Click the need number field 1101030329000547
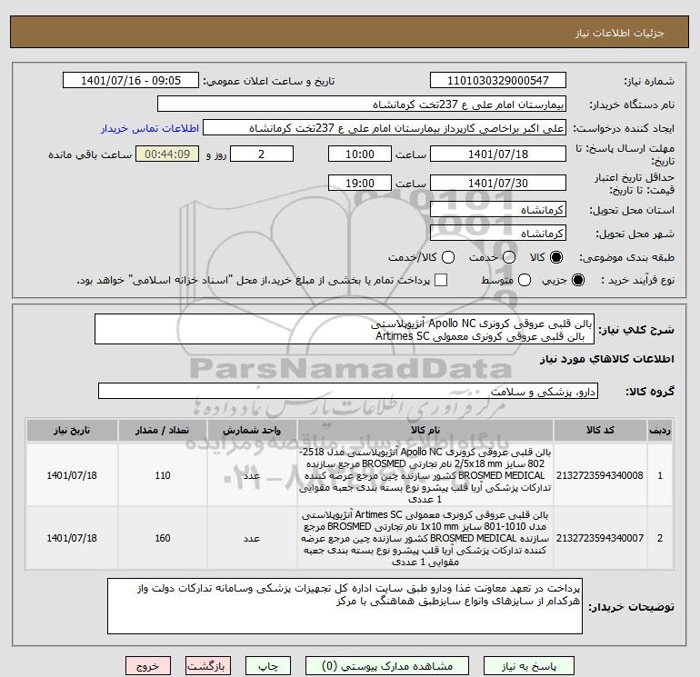The image size is (700, 677). click(498, 81)
